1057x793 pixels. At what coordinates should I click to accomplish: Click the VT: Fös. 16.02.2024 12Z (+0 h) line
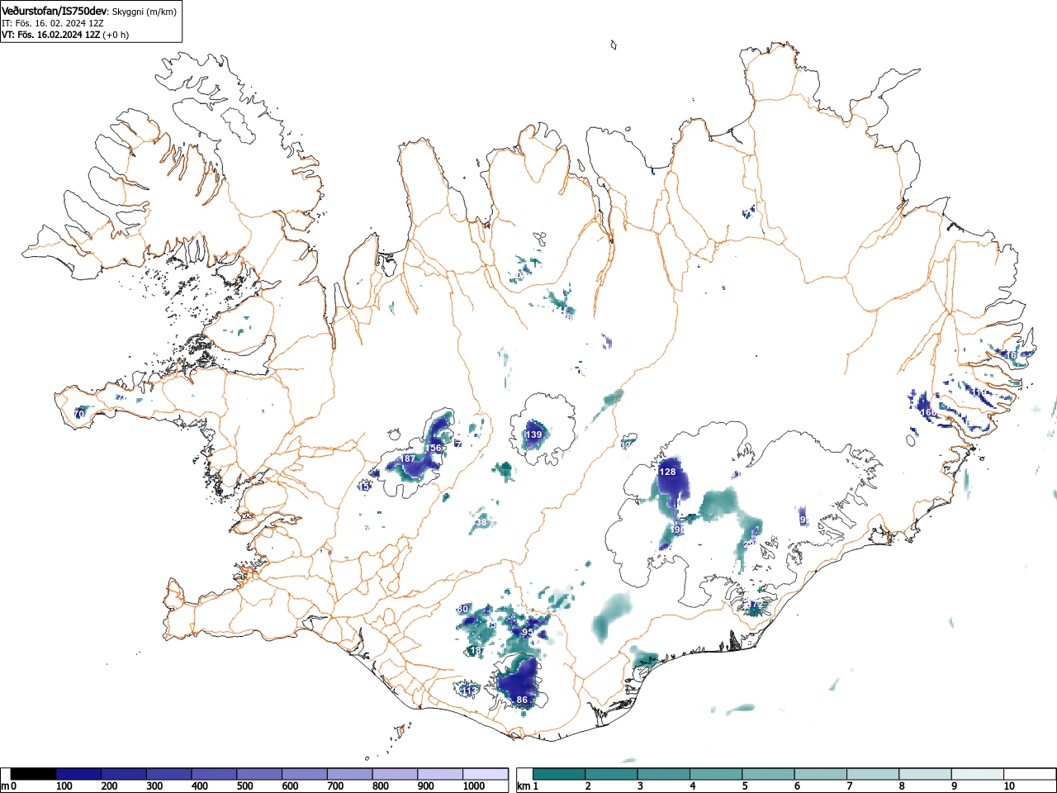click(x=65, y=35)
